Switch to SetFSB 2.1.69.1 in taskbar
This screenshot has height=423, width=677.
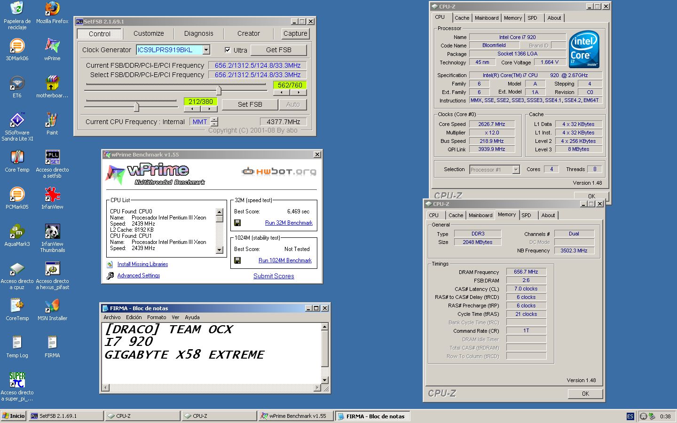click(x=66, y=416)
